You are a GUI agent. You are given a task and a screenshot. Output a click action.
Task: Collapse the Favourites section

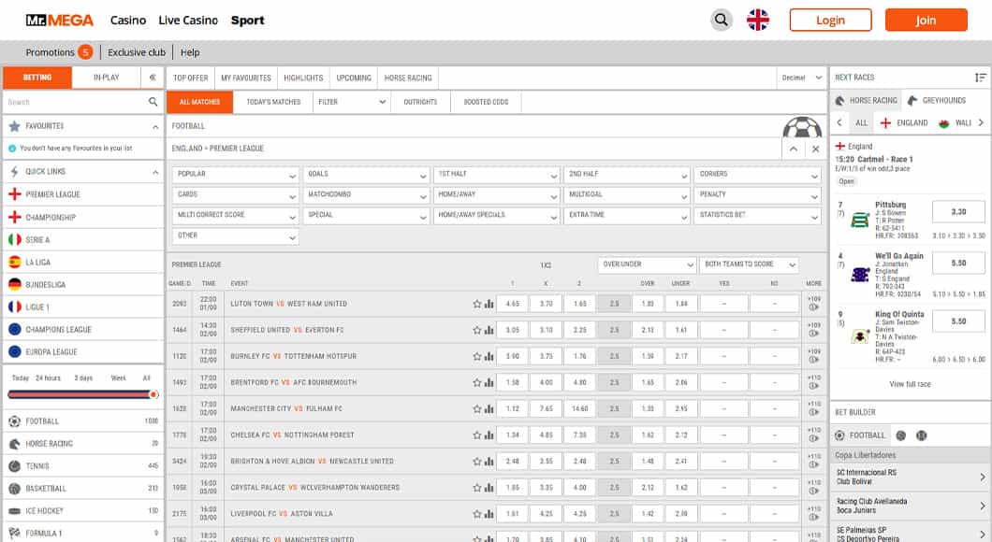[x=155, y=126]
